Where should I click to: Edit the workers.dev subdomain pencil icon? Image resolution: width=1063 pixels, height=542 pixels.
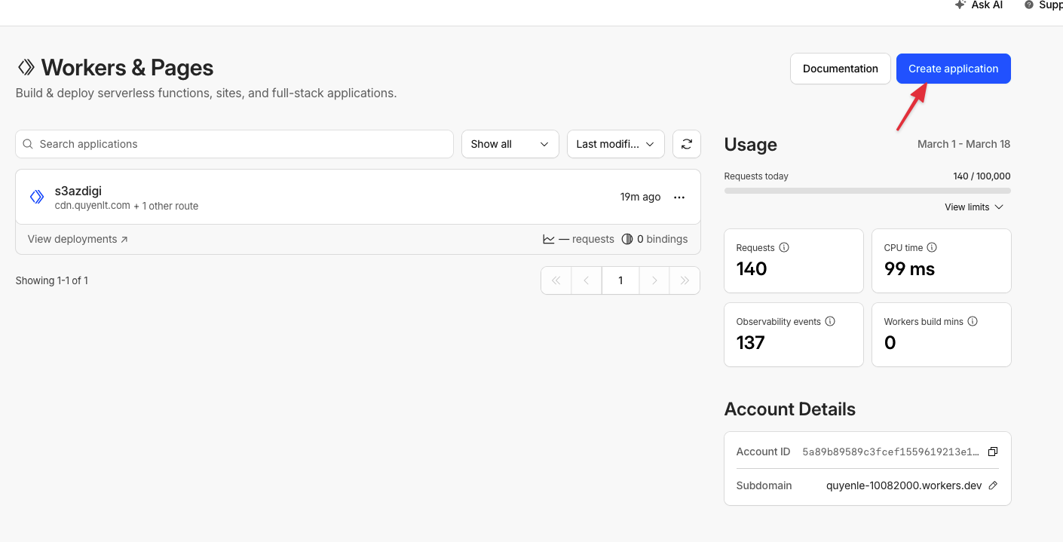[993, 485]
